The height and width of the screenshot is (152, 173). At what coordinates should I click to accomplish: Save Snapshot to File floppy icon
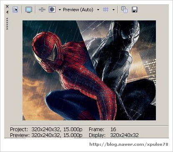pyautogui.click(x=134, y=10)
